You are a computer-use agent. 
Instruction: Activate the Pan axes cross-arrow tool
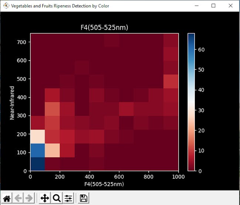point(45,198)
